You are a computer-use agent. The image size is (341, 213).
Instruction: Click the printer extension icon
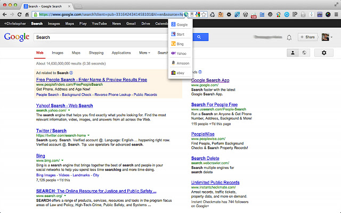pyautogui.click(x=303, y=14)
